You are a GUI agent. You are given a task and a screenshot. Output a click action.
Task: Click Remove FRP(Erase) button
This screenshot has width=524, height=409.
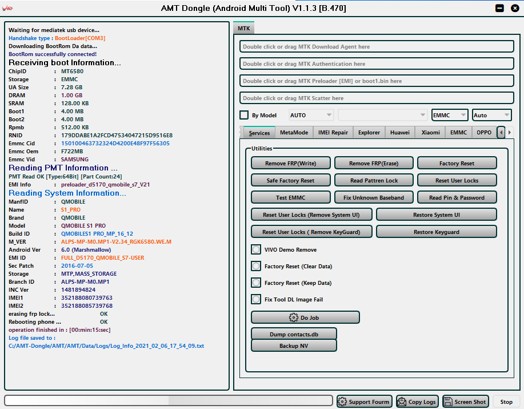coord(374,163)
